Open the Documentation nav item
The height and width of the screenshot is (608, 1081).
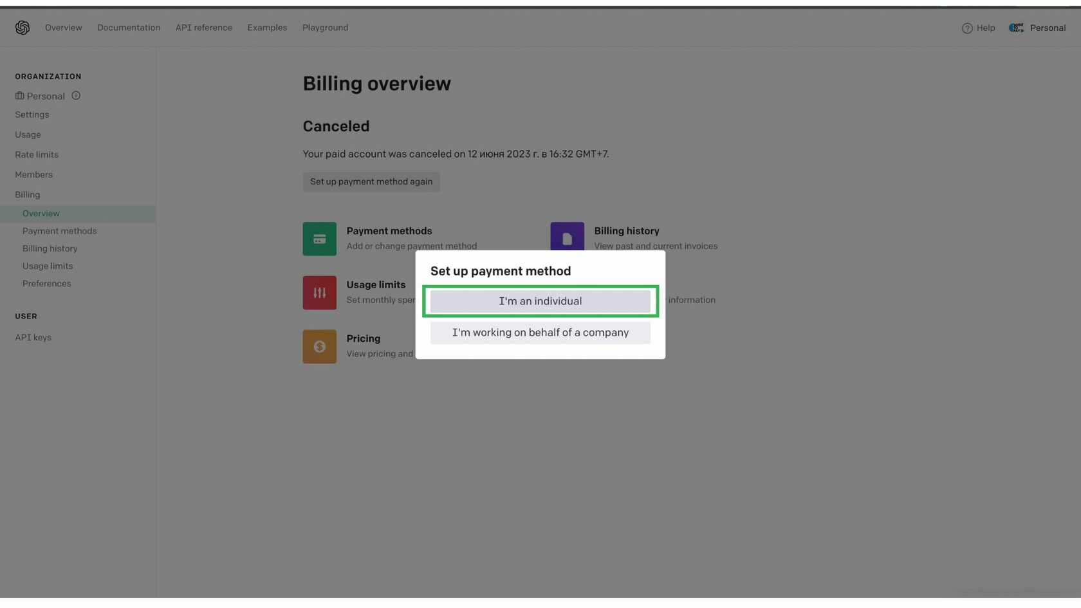coord(129,28)
